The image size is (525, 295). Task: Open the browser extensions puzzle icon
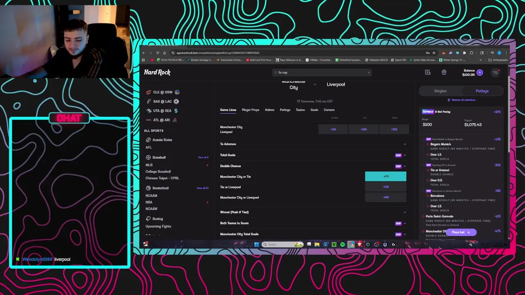click(x=471, y=53)
